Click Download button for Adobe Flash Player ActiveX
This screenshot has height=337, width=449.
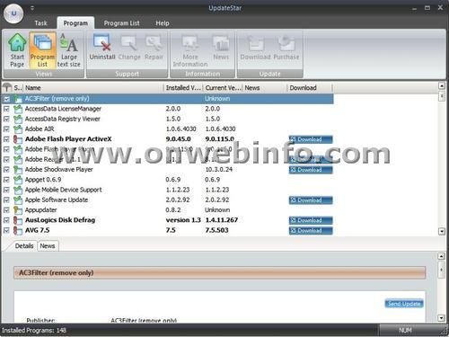pos(311,139)
